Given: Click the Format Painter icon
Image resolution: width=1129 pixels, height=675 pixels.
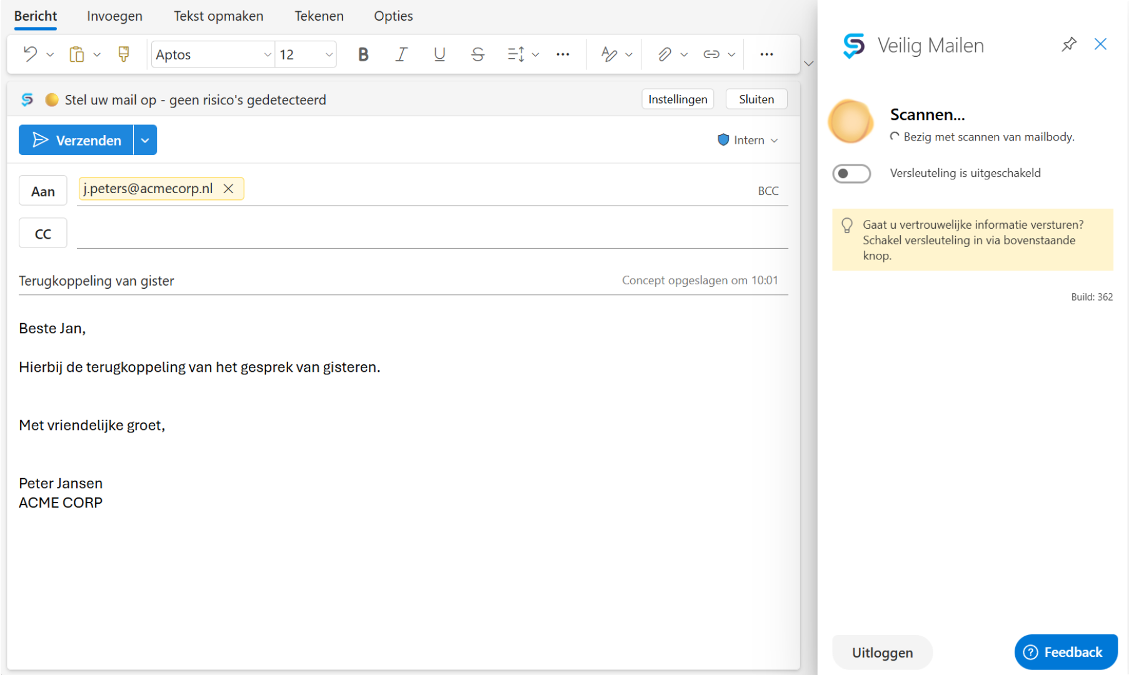Looking at the screenshot, I should (x=124, y=54).
